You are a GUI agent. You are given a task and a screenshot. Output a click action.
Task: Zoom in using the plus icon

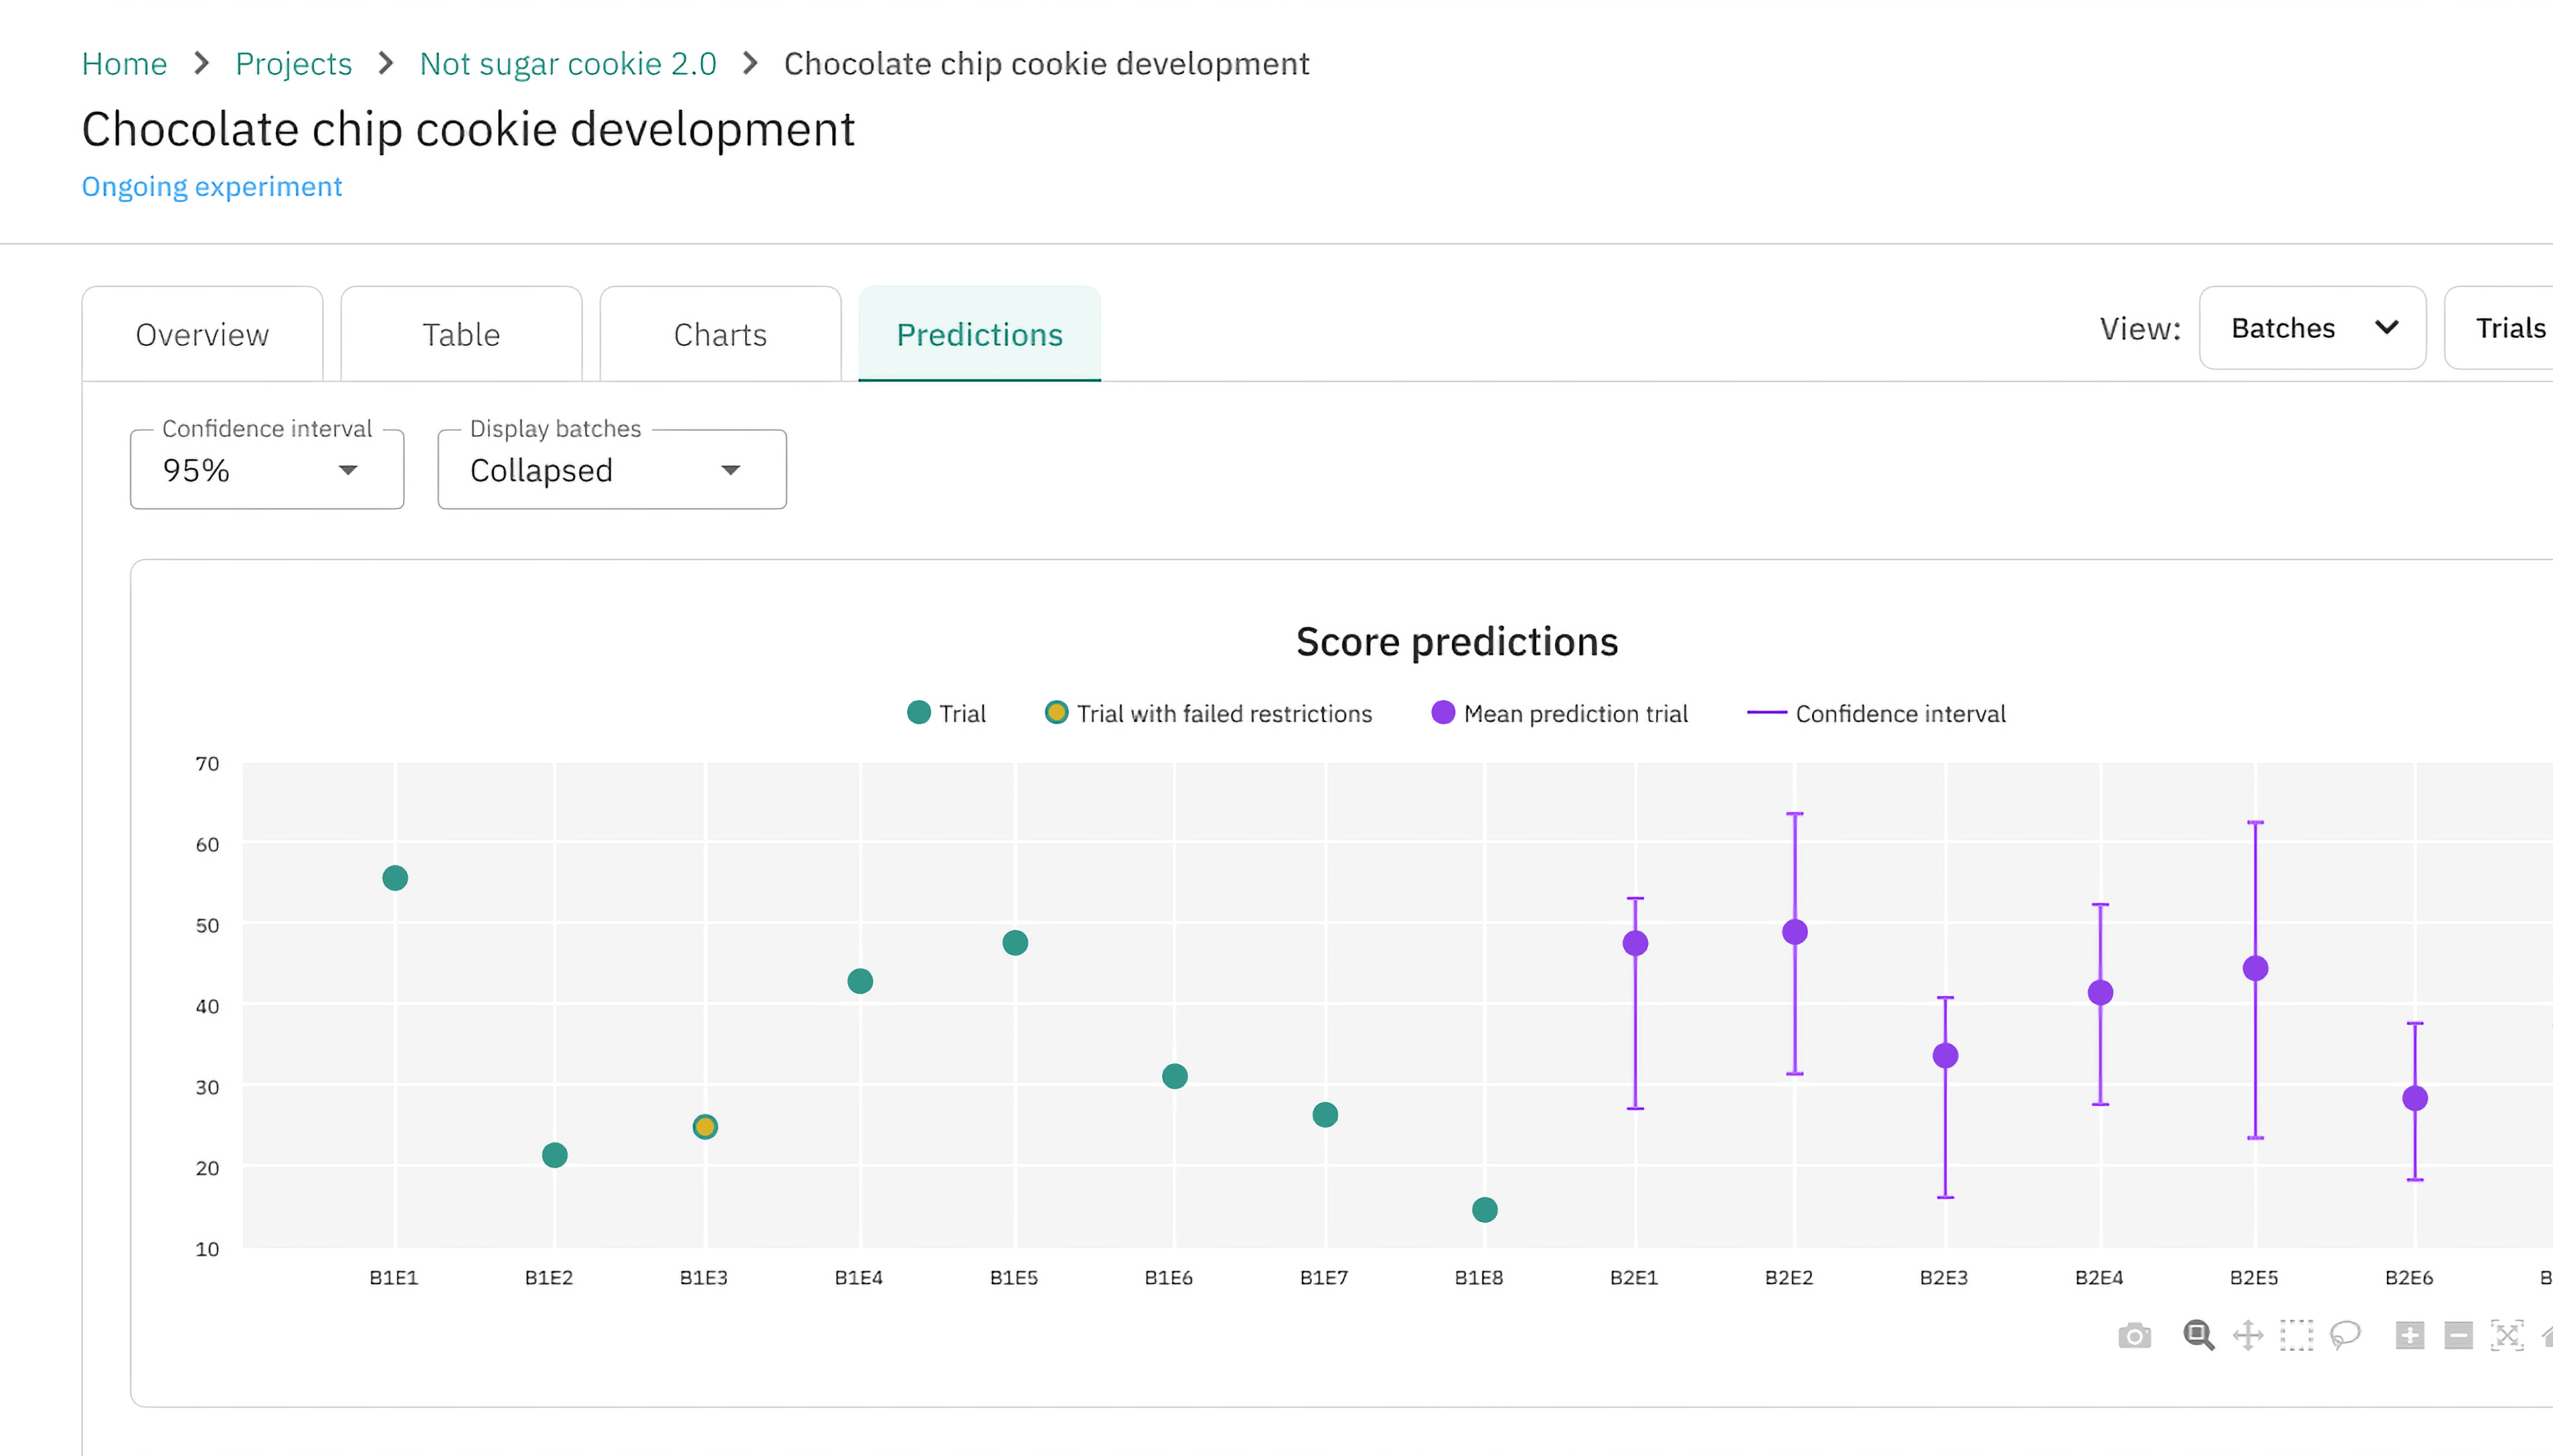pyautogui.click(x=2410, y=1336)
